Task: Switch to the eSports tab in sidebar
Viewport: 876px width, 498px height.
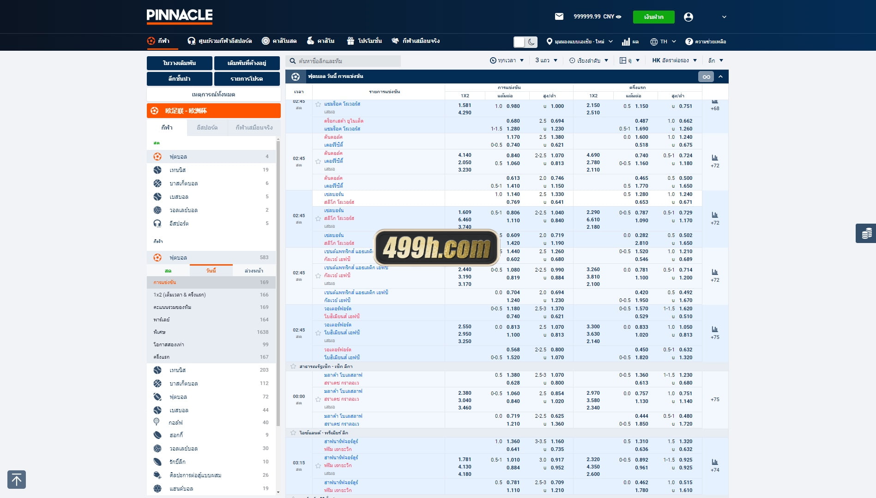Action: pos(207,128)
